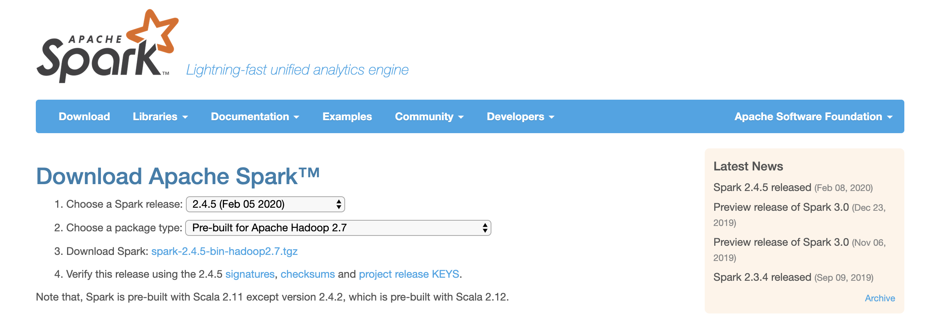Open the package type dropdown
The height and width of the screenshot is (315, 931).
(x=338, y=228)
